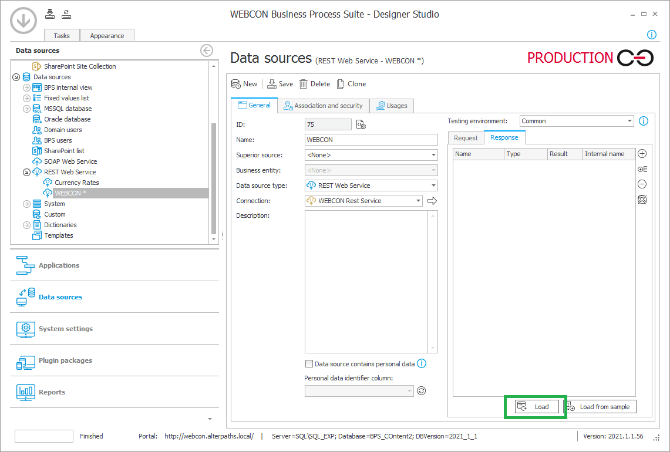
Task: Click the Name input field containing WEBCON
Action: point(371,140)
